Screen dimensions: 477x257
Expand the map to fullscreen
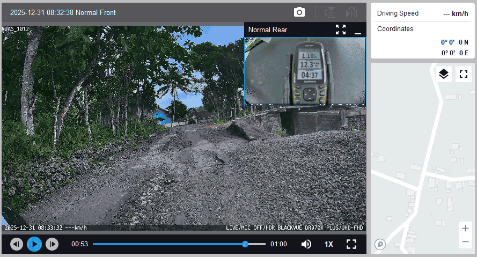[464, 74]
